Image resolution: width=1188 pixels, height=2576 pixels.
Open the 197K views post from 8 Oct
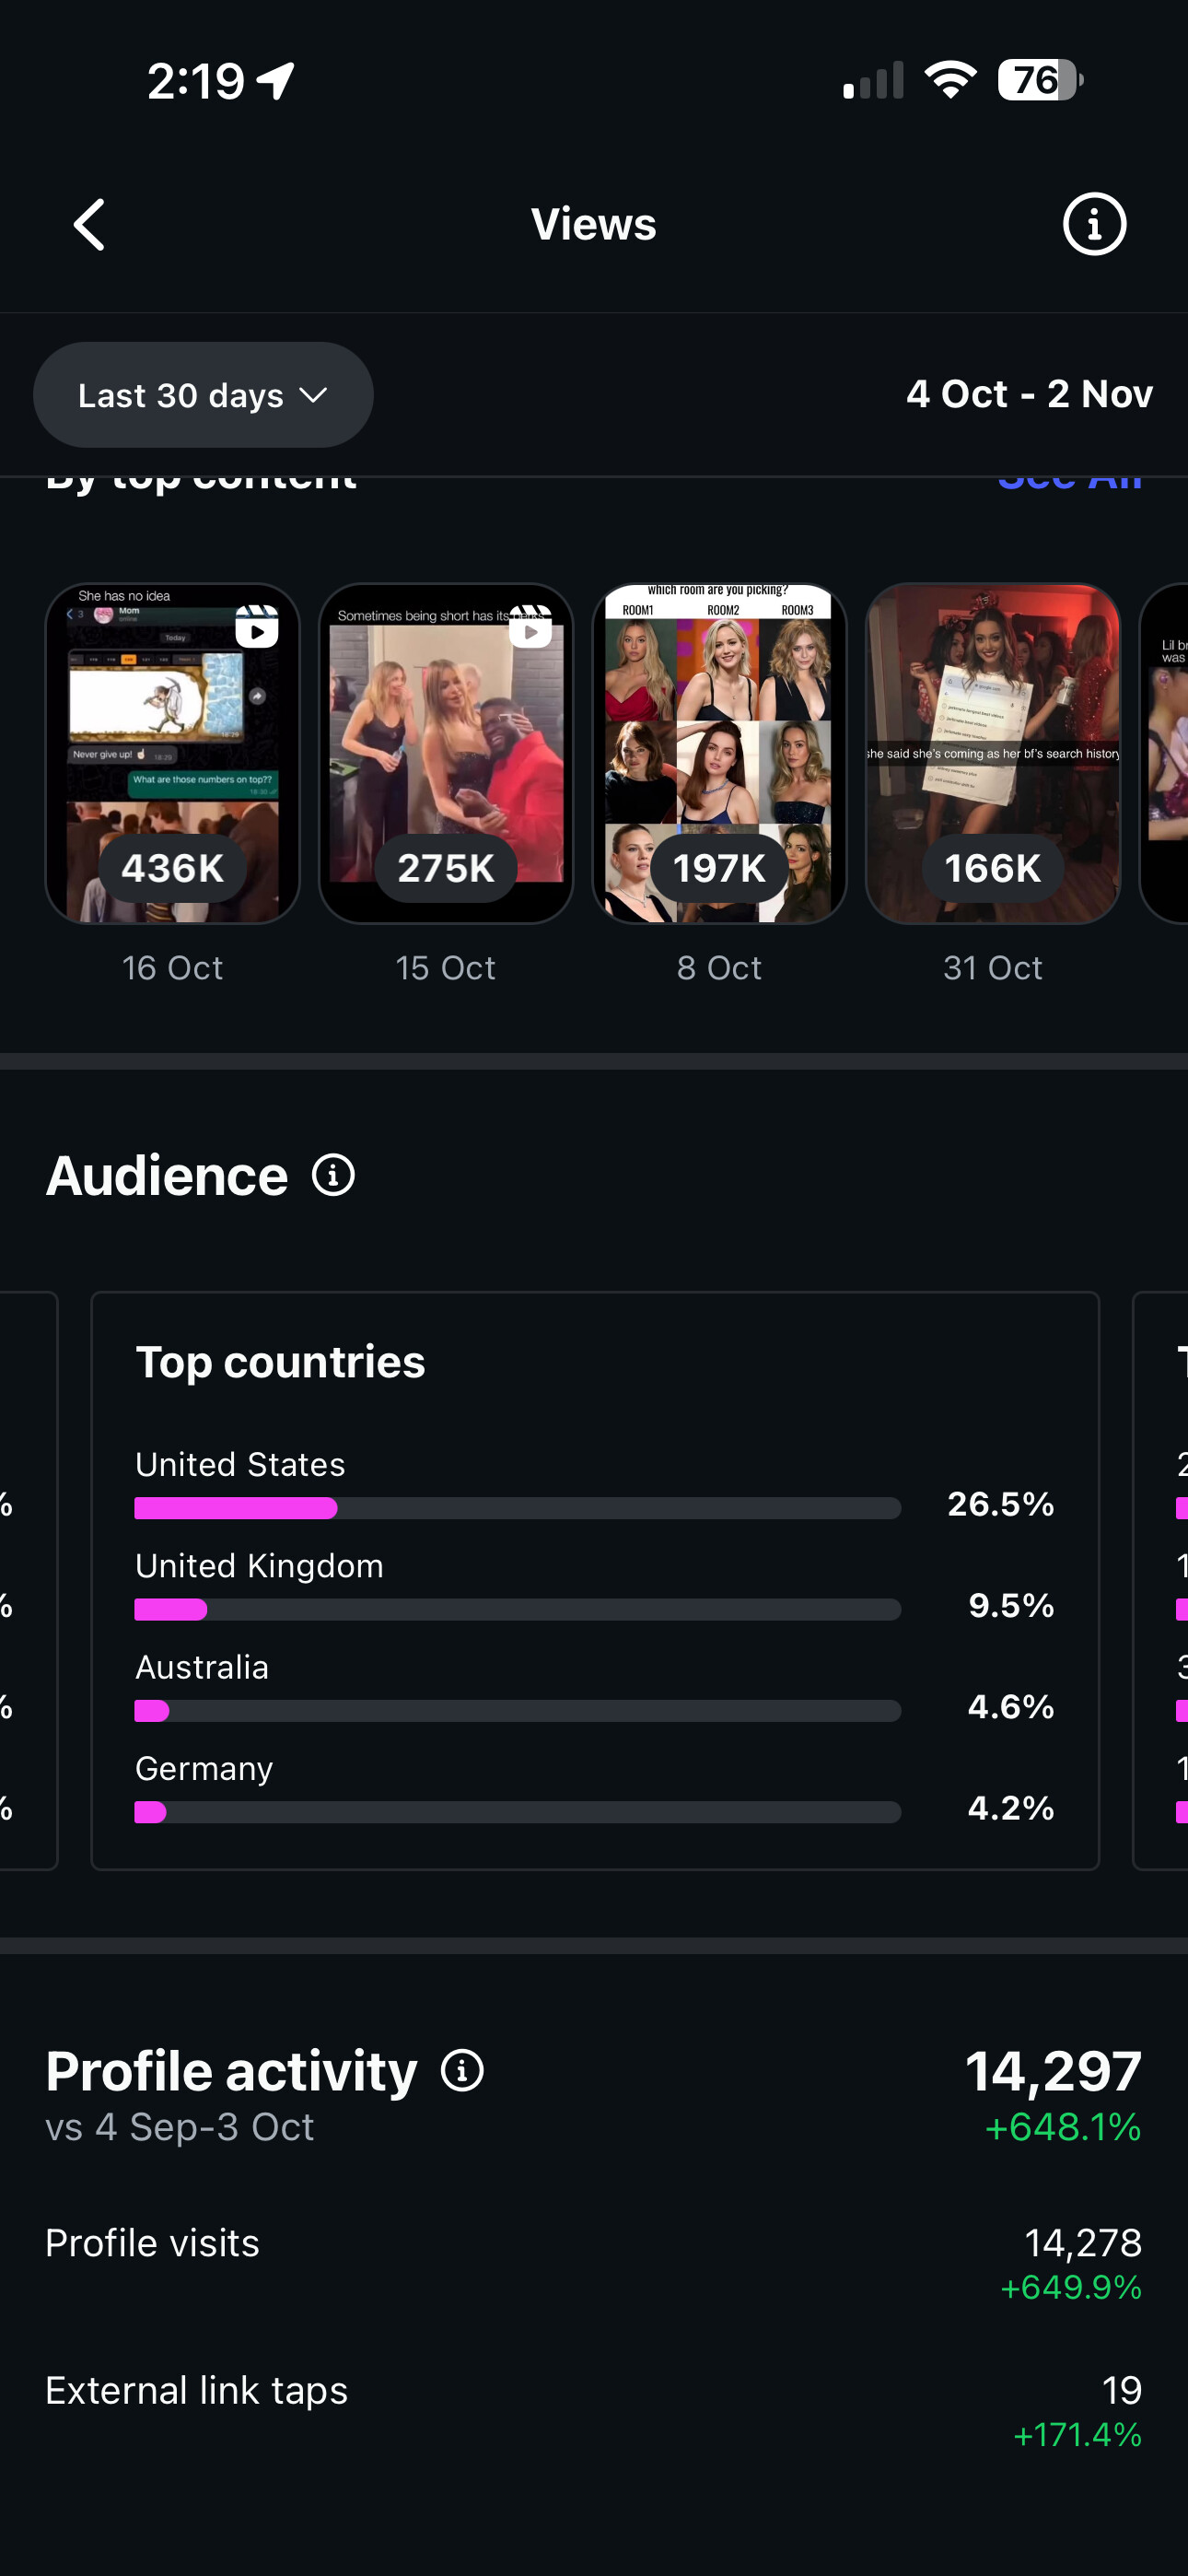(719, 753)
